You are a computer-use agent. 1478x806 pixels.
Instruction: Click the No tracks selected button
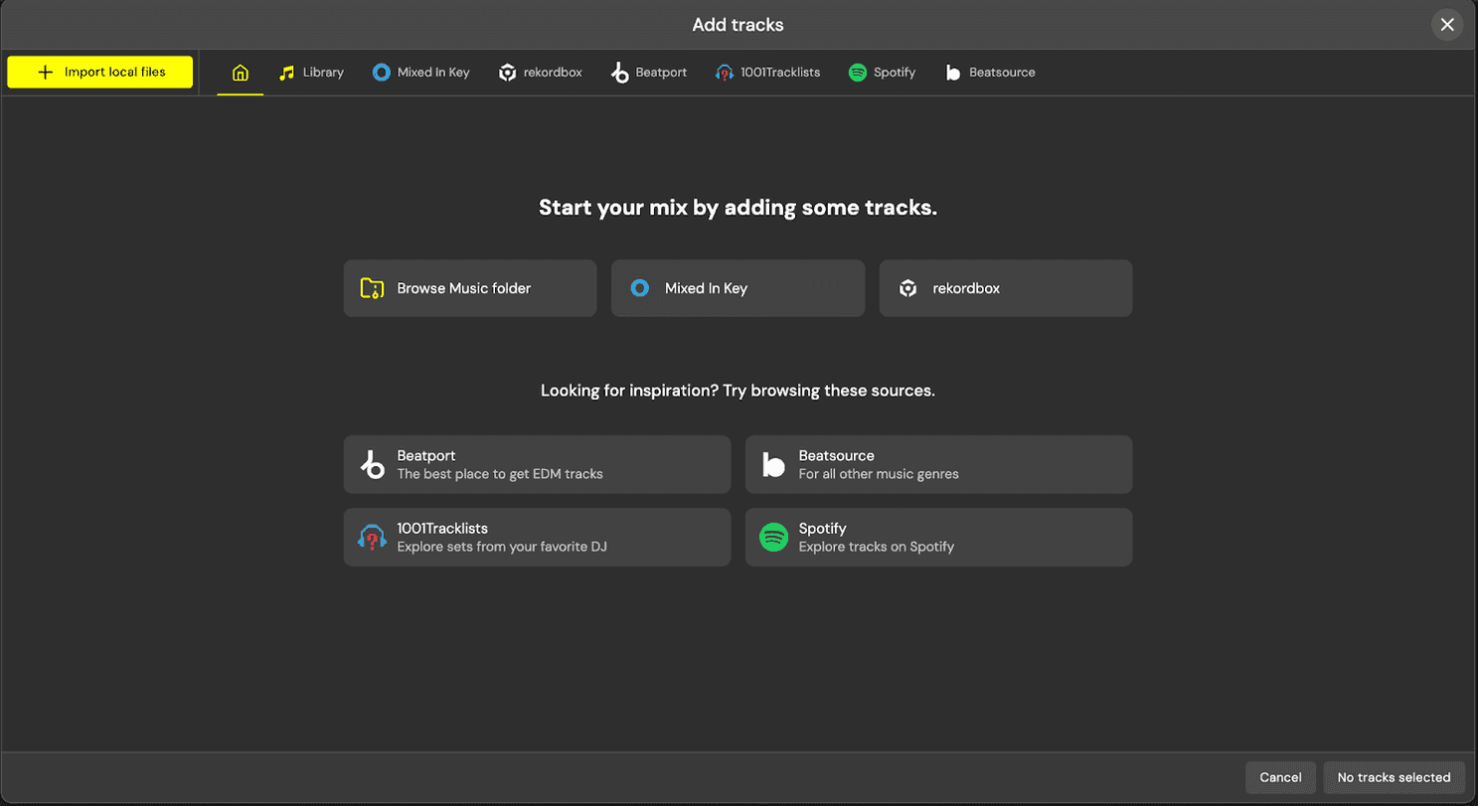(1394, 777)
